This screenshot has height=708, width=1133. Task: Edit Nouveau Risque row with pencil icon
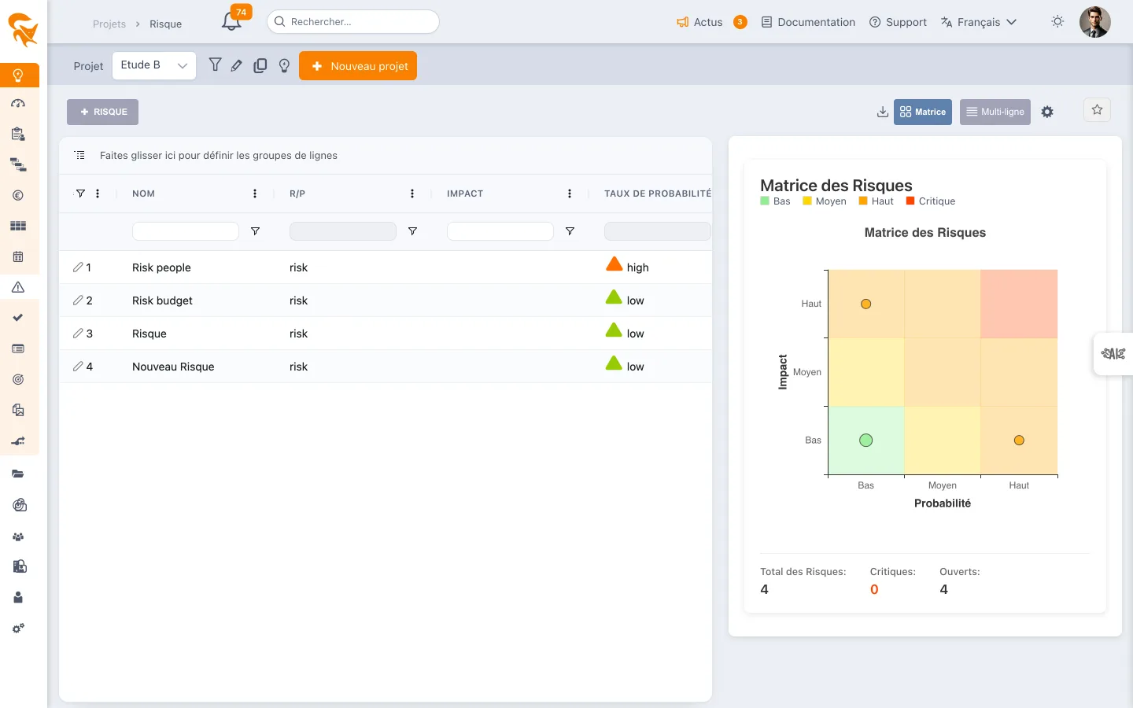click(78, 367)
